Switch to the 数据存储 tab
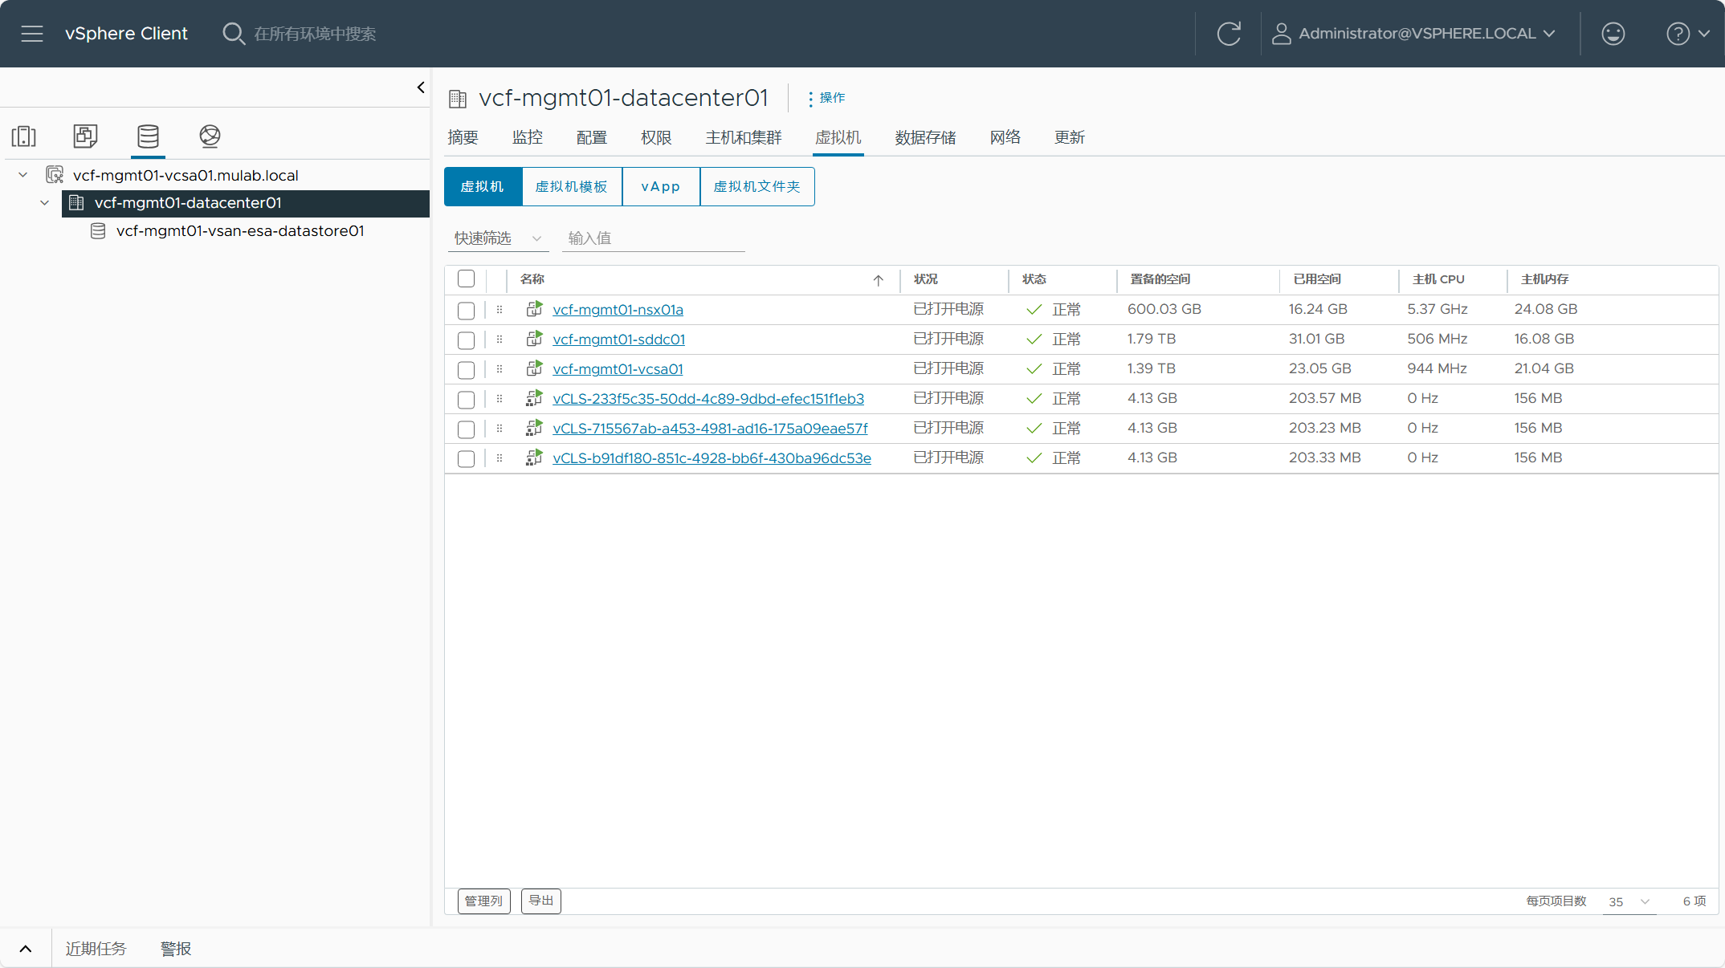Screen dimensions: 1725x968 coord(925,137)
